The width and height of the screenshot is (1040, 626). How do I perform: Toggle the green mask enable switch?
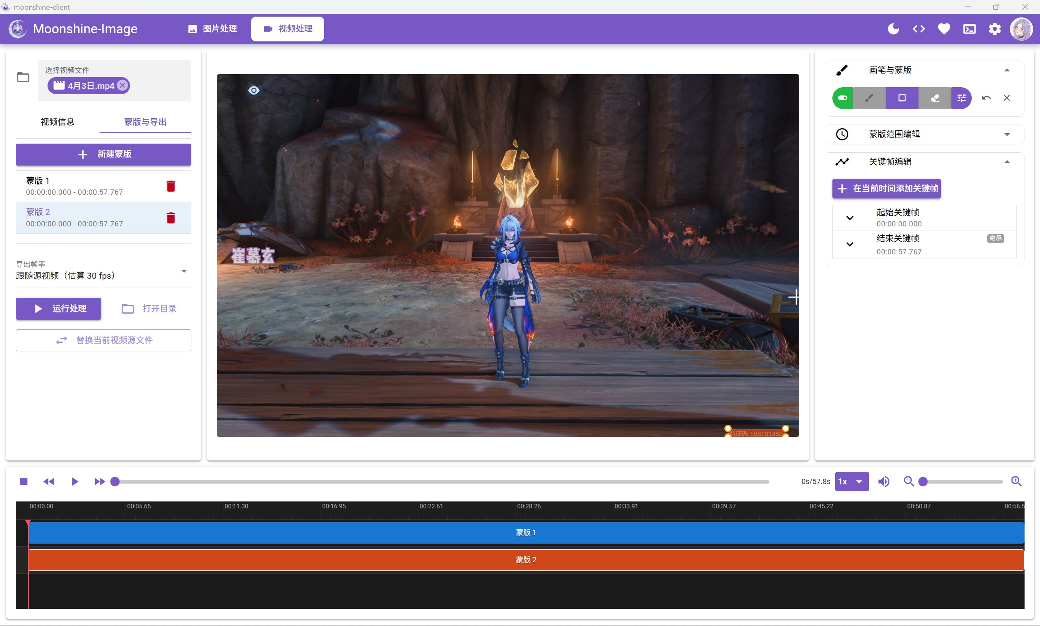click(843, 98)
